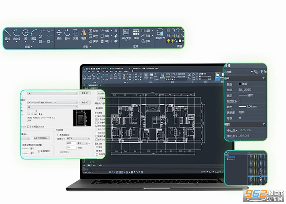The width and height of the screenshot is (286, 204).
Task: Select the 偏移 offset tool
Action: pyautogui.click(x=93, y=41)
